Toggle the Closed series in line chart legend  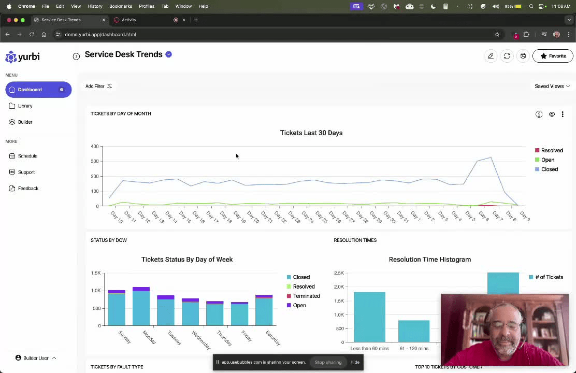click(x=546, y=169)
